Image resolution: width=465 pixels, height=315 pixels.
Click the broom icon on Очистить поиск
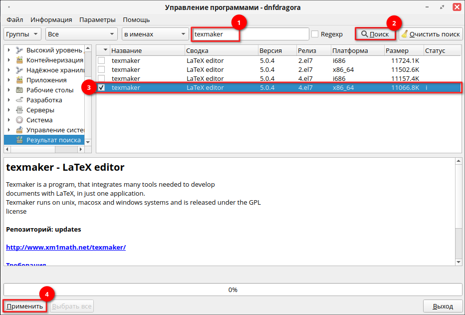coord(405,34)
